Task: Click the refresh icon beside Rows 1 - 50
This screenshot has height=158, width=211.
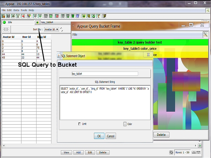Action: point(171,152)
